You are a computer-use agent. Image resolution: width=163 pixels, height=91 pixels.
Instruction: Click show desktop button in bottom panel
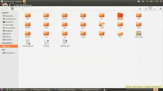(2, 90)
